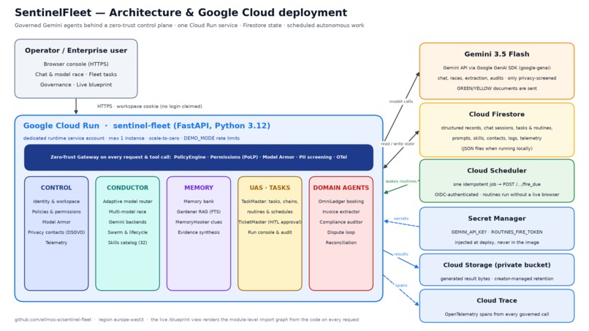Screen dimensions: 589x331
Task: Select the CONTROL module heading
Action: click(56, 188)
